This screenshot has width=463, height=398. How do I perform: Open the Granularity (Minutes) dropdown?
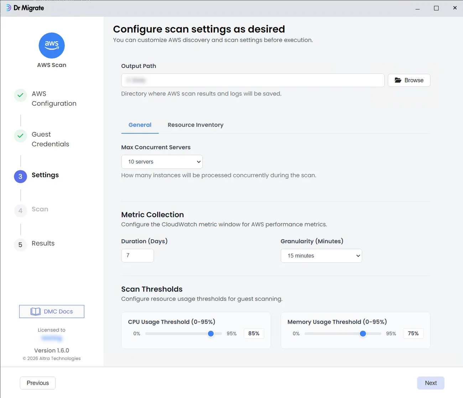321,256
